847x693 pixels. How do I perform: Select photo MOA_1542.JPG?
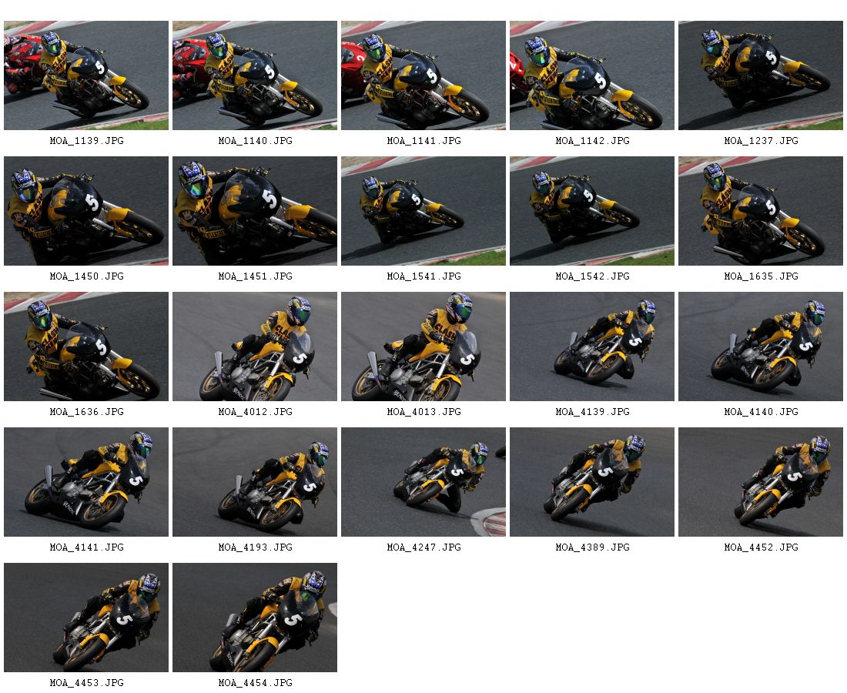pyautogui.click(x=591, y=211)
